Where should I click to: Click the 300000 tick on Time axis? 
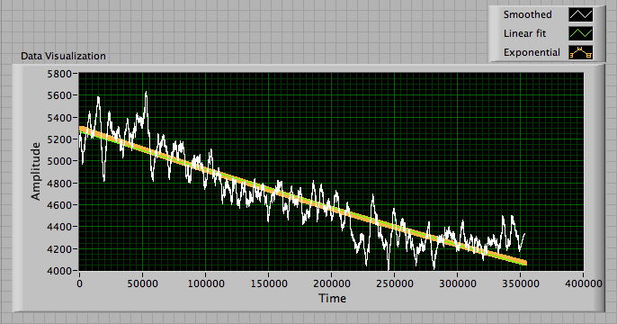tap(458, 283)
